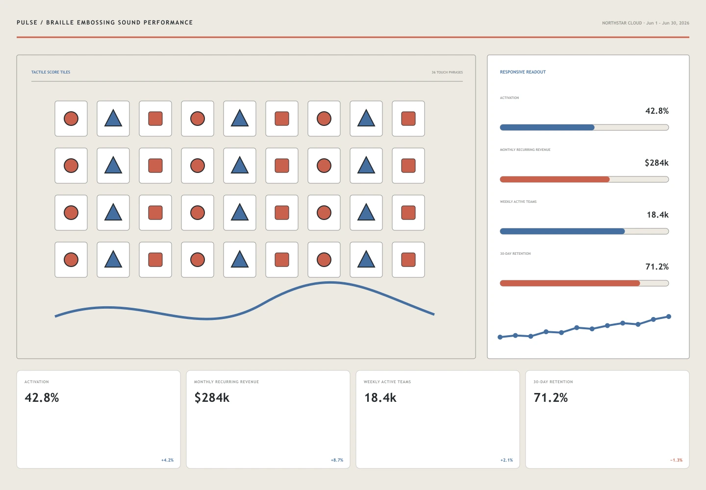Click the first data point of the readout line chart

click(500, 337)
